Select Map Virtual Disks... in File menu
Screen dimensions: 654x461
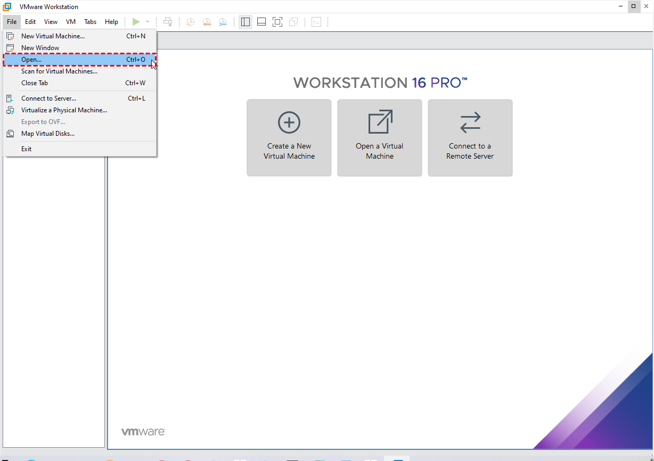tap(48, 134)
